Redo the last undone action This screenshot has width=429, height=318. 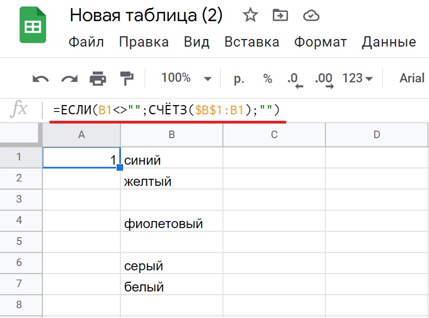click(69, 79)
